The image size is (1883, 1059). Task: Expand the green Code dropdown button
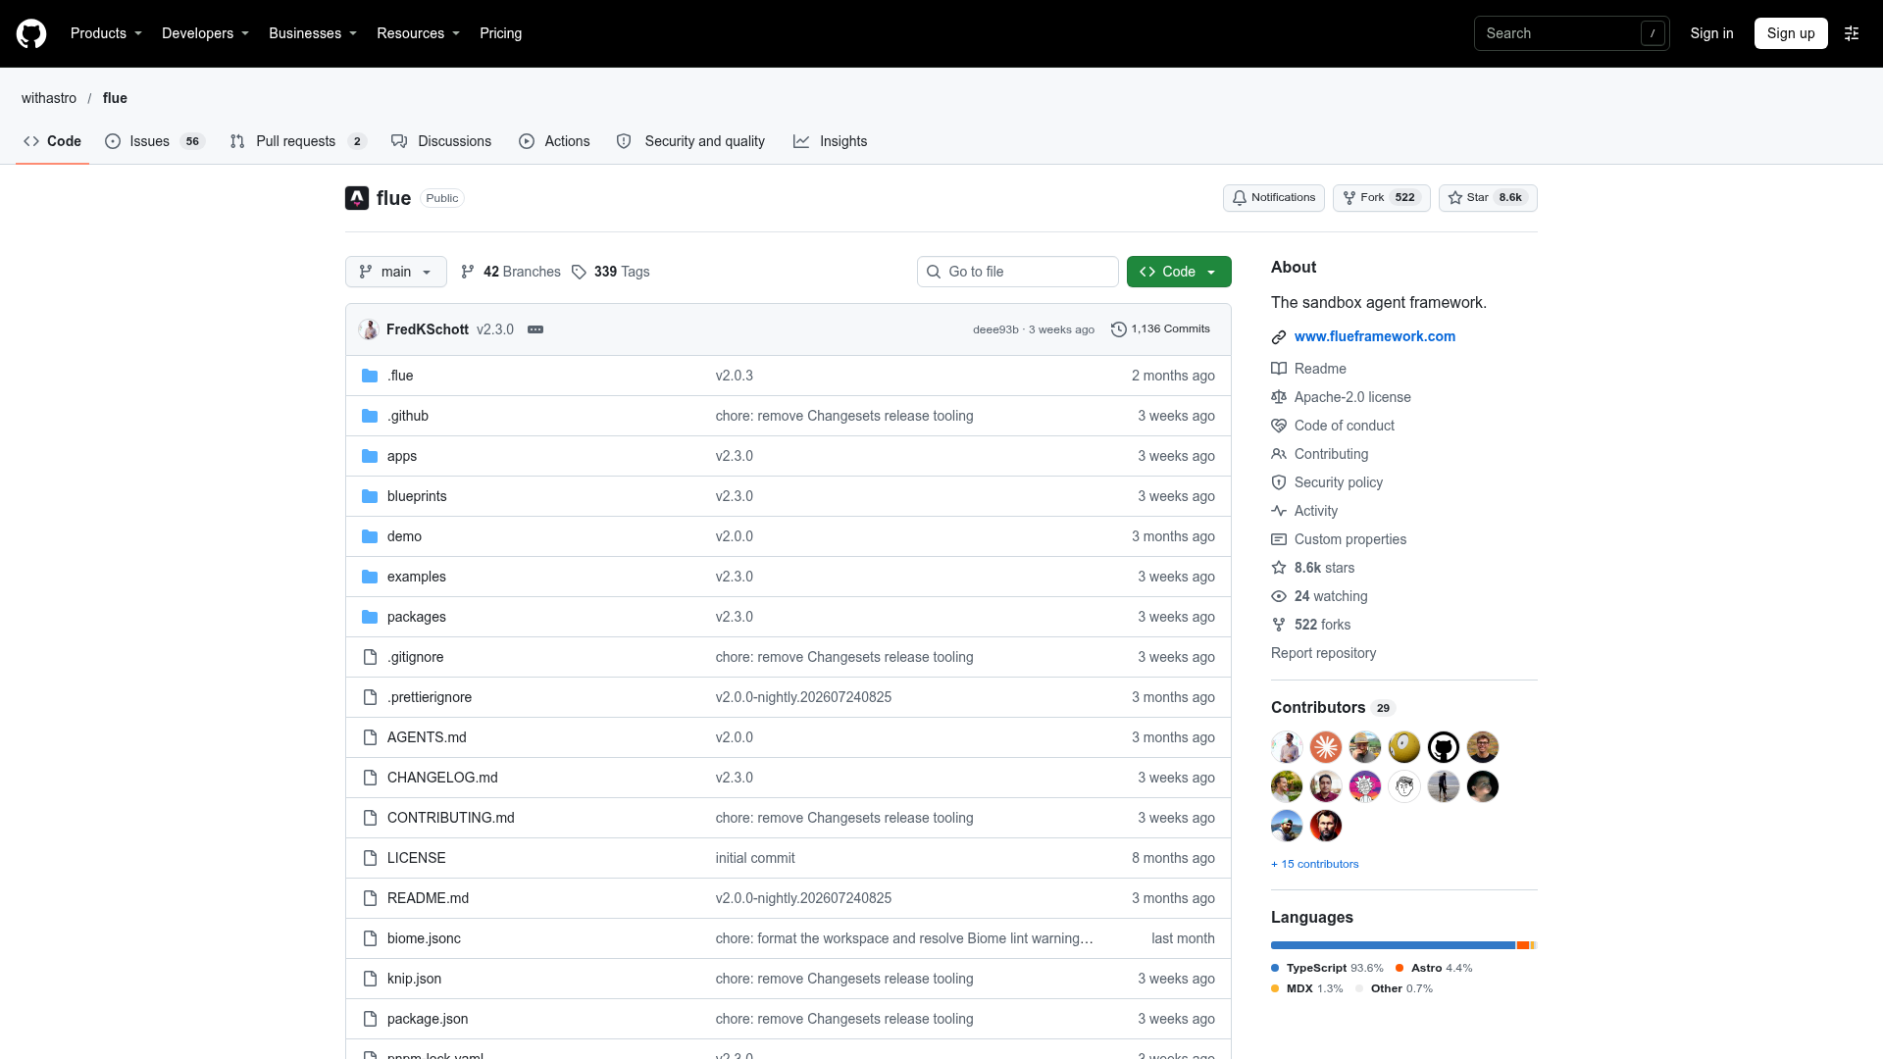pos(1179,272)
